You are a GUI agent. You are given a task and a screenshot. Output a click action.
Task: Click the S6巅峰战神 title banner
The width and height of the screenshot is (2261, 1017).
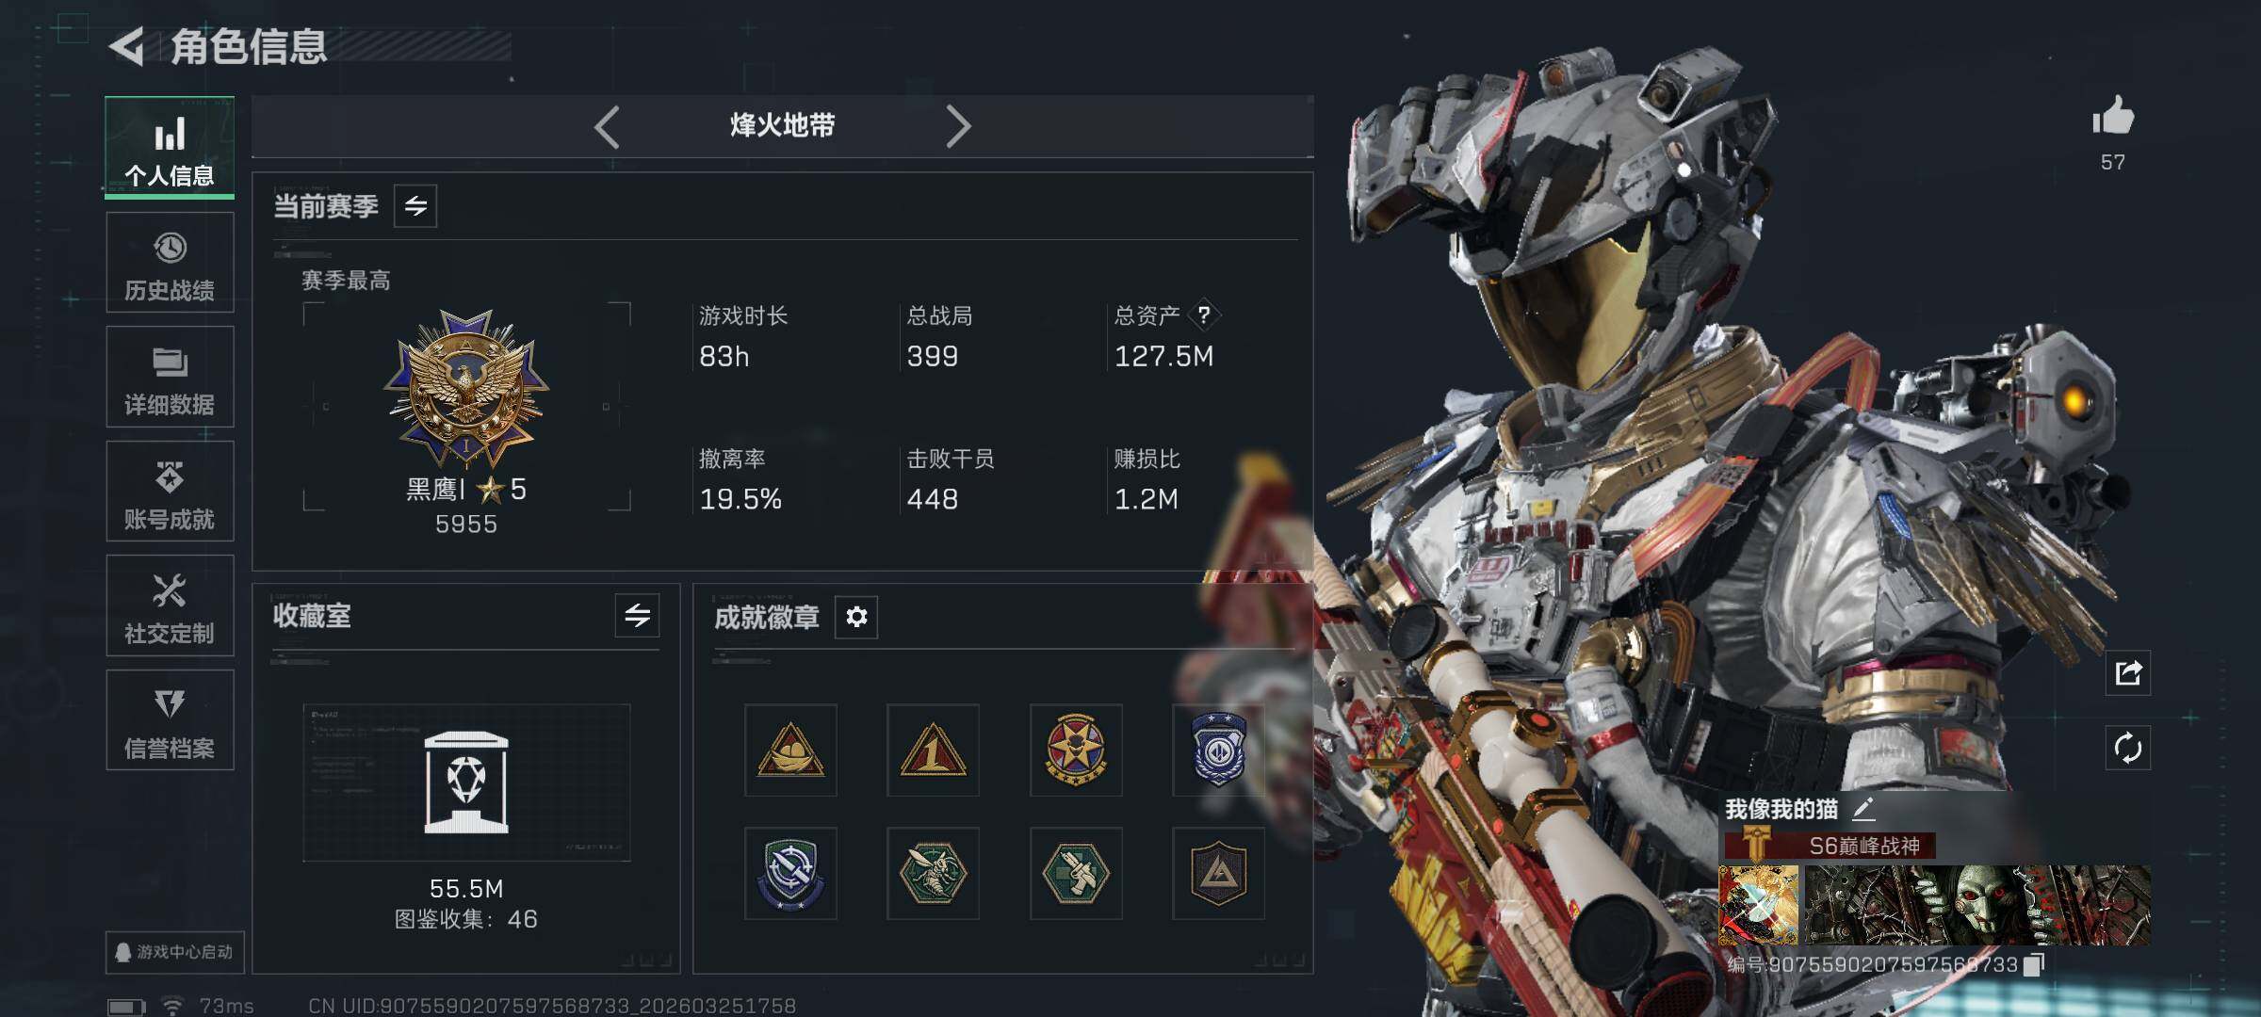tap(1830, 846)
